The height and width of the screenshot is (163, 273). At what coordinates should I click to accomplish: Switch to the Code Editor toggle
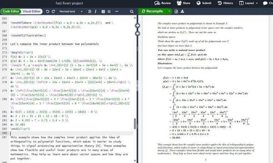[x=11, y=11]
